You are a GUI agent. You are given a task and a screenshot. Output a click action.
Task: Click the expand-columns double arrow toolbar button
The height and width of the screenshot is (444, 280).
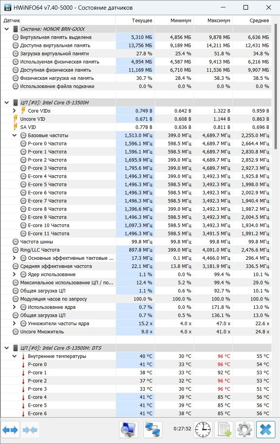10,430
